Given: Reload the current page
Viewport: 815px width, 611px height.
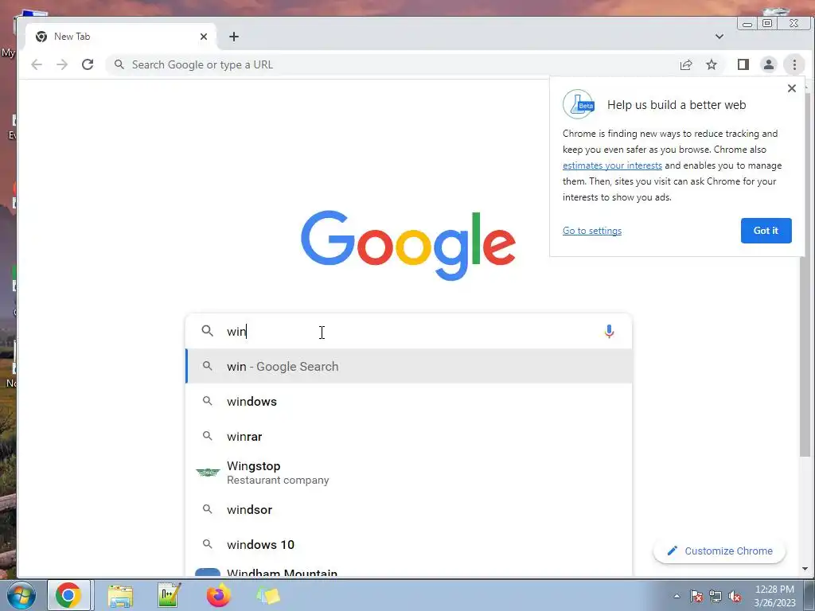Looking at the screenshot, I should [88, 64].
